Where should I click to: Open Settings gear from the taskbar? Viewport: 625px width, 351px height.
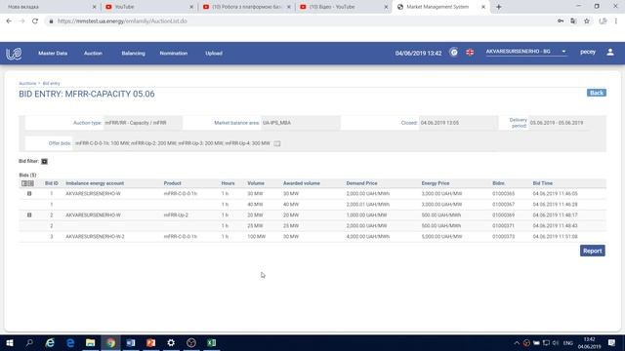click(x=171, y=342)
